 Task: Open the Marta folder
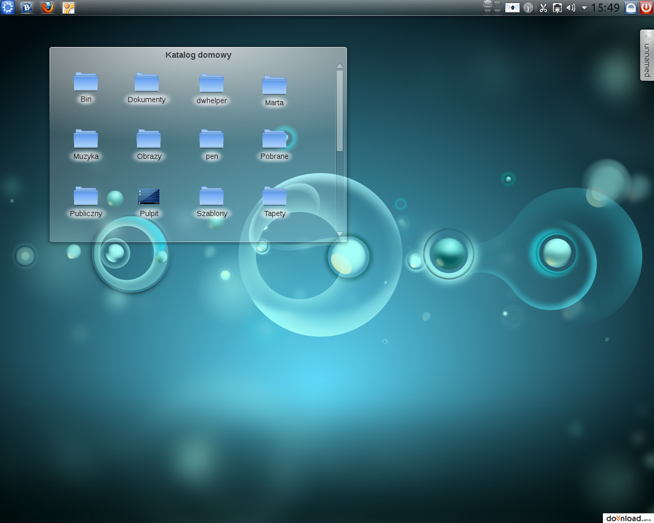point(274,92)
